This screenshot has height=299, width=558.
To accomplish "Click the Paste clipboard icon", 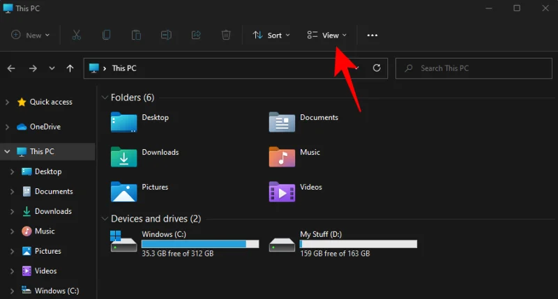I will click(x=136, y=35).
